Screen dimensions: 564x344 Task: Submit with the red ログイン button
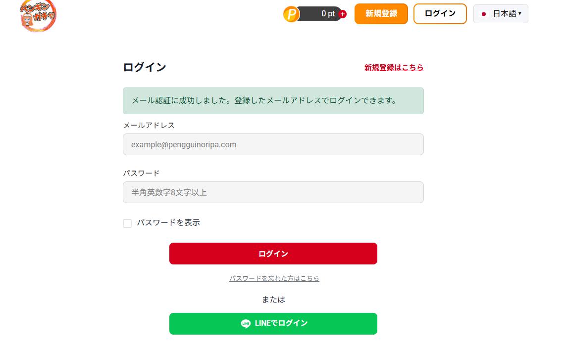(273, 254)
